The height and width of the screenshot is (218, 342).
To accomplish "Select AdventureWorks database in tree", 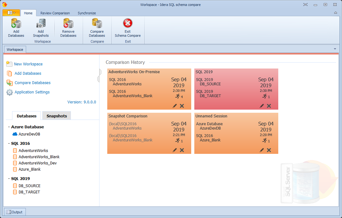I will pos(33,150).
